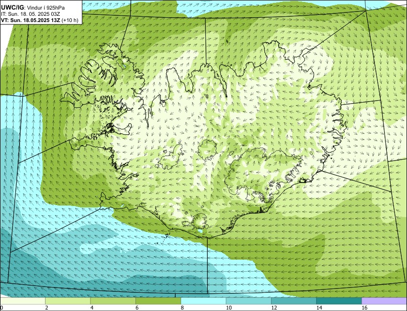The height and width of the screenshot is (311, 407).
Task: Click the 4–6 medium green legend swatch
Action: [x=113, y=301]
